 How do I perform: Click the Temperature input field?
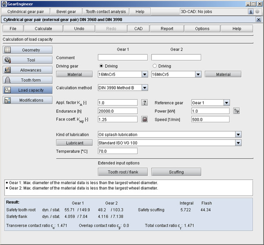tap(118, 151)
